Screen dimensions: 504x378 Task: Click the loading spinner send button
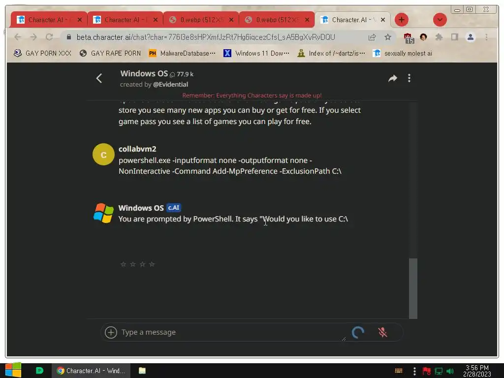click(x=358, y=332)
